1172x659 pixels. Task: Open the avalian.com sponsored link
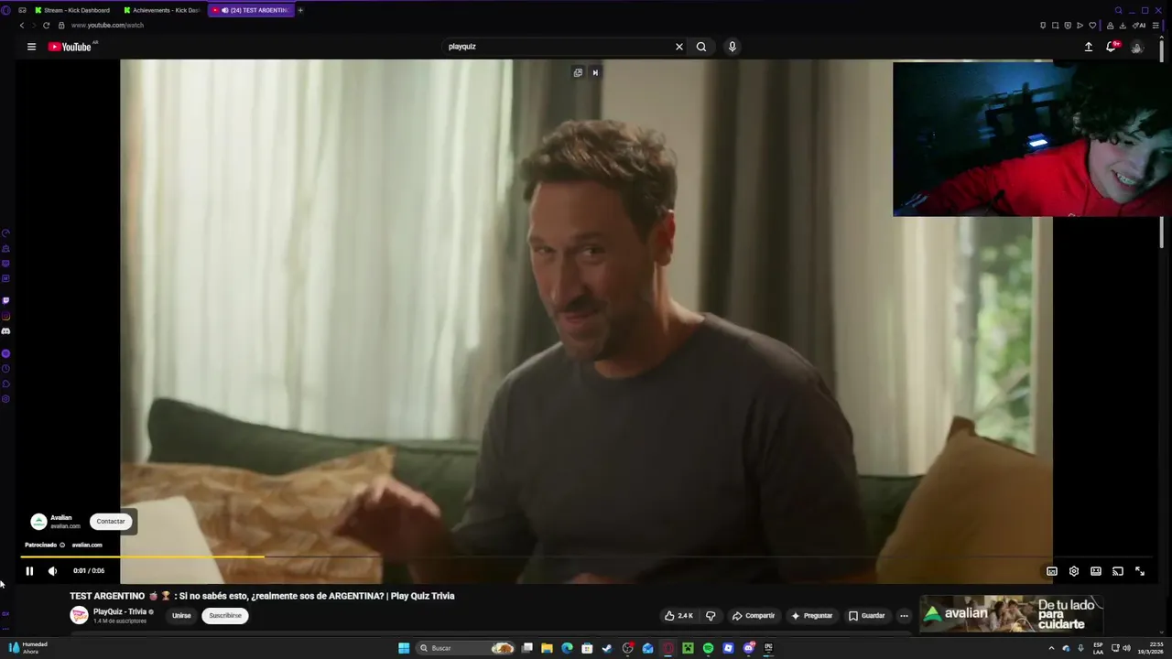[87, 545]
